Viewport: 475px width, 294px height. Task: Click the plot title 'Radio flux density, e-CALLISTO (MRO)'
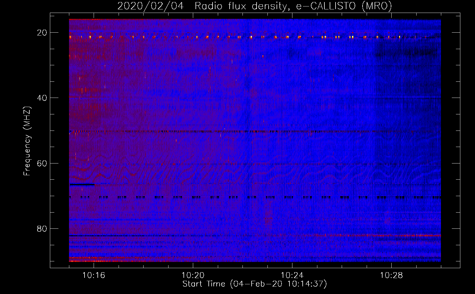[x=293, y=6]
